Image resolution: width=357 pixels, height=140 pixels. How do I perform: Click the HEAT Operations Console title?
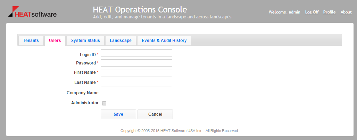click(140, 10)
